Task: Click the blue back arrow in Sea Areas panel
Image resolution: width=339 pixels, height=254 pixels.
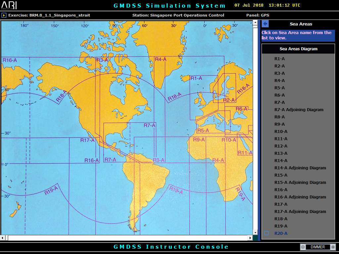Action: (x=265, y=24)
